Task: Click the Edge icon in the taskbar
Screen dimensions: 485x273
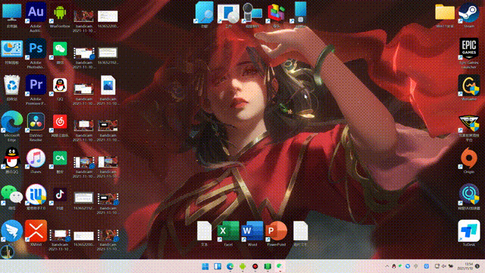Action: (x=230, y=266)
